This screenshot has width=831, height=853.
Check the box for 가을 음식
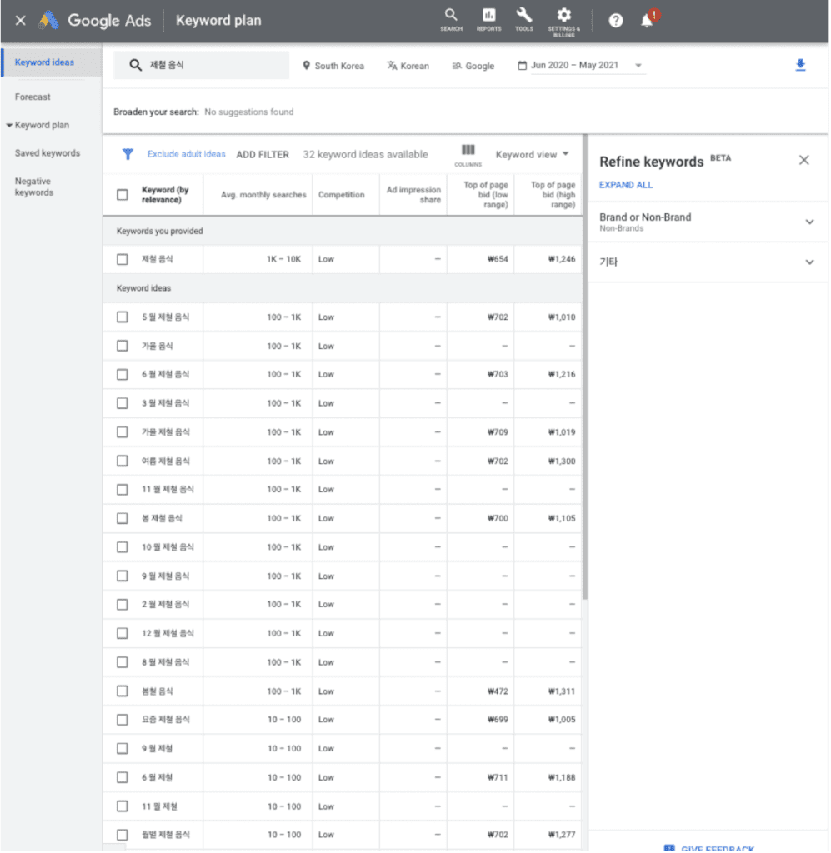pos(123,346)
